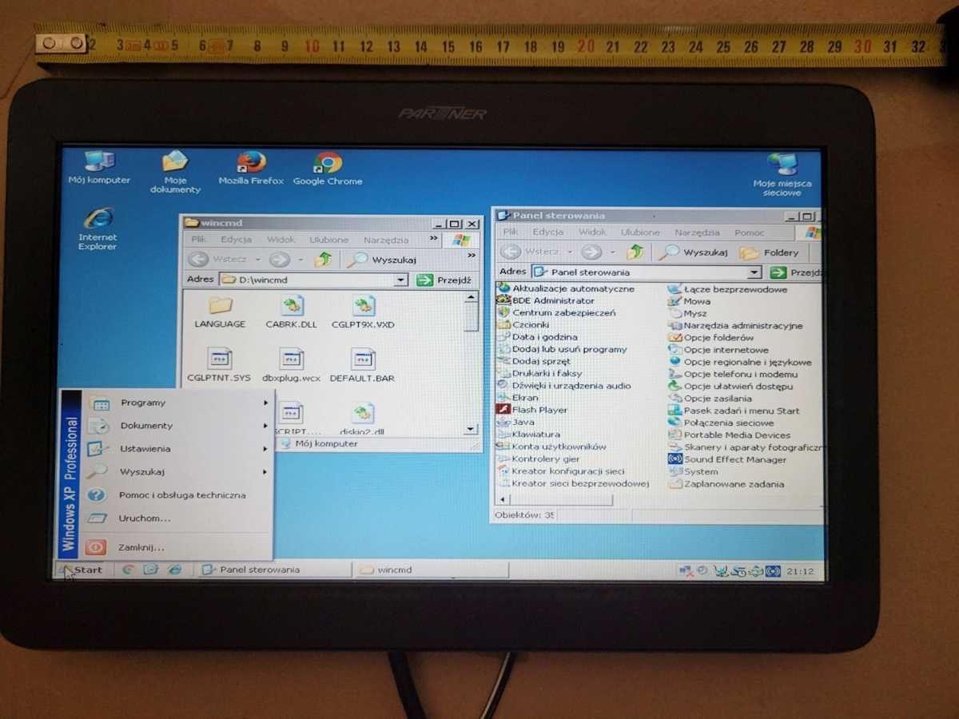Screen dimensions: 959x719
Task: Click the Up folder icon in wincmd
Action: click(x=323, y=260)
